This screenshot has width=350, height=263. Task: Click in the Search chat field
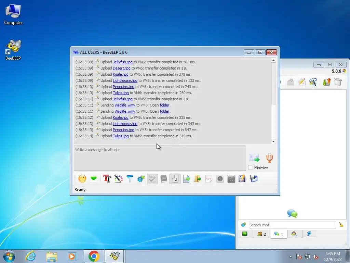tap(292, 225)
